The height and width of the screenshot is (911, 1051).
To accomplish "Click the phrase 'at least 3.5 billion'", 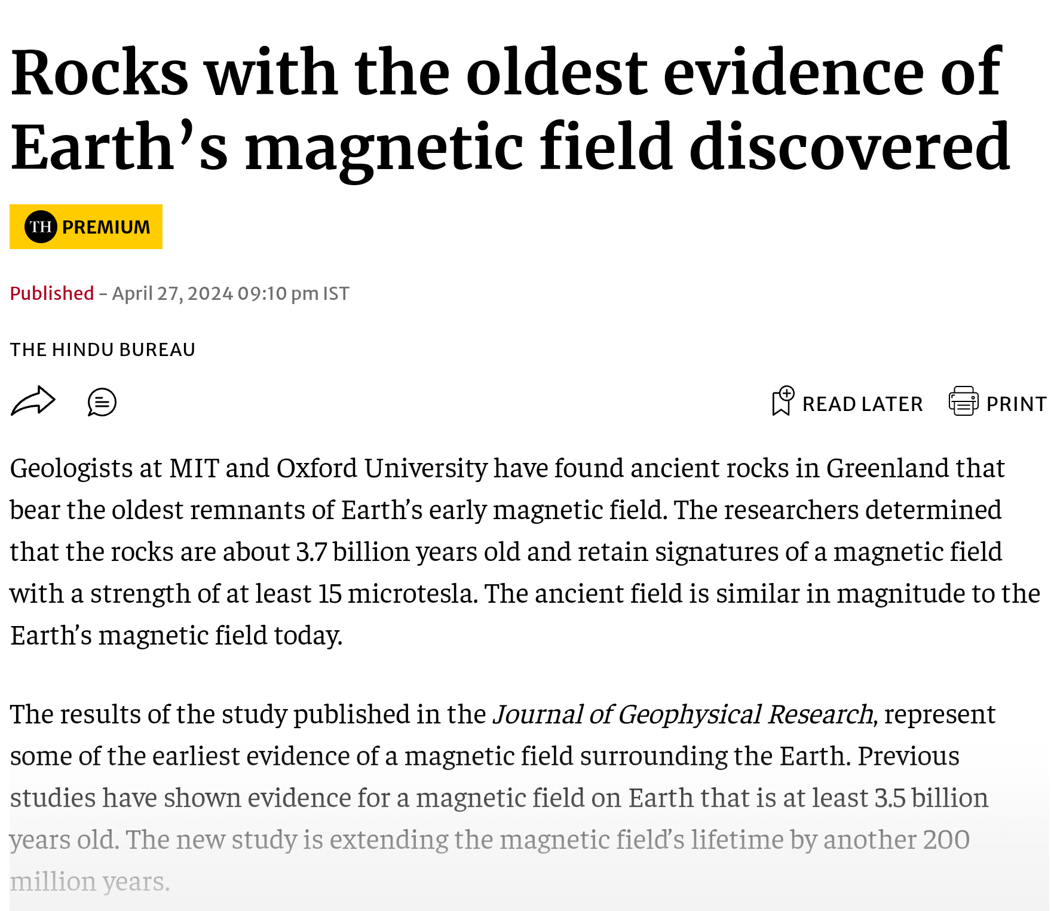I will pos(885,798).
